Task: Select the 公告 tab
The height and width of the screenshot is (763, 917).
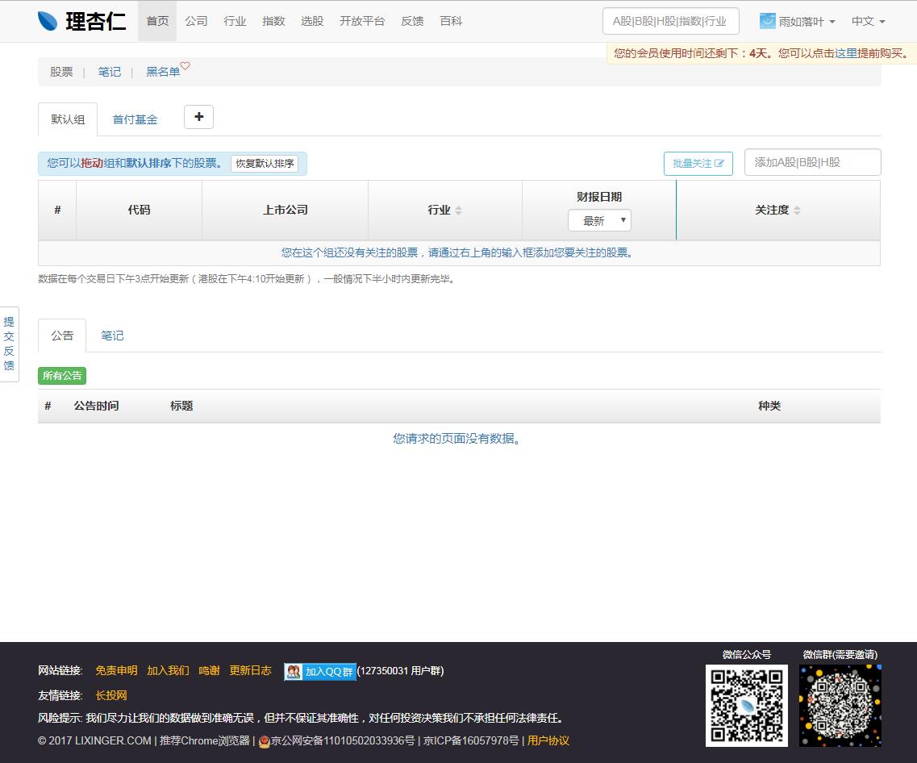Action: [x=62, y=336]
